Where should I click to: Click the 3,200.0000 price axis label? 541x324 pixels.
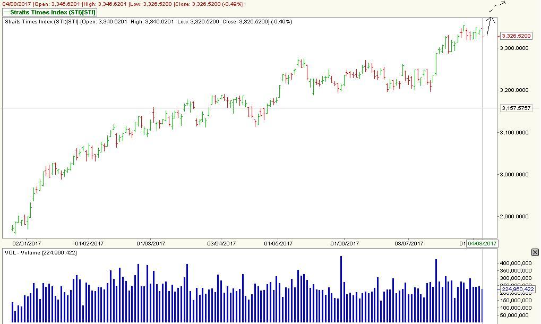pos(514,90)
